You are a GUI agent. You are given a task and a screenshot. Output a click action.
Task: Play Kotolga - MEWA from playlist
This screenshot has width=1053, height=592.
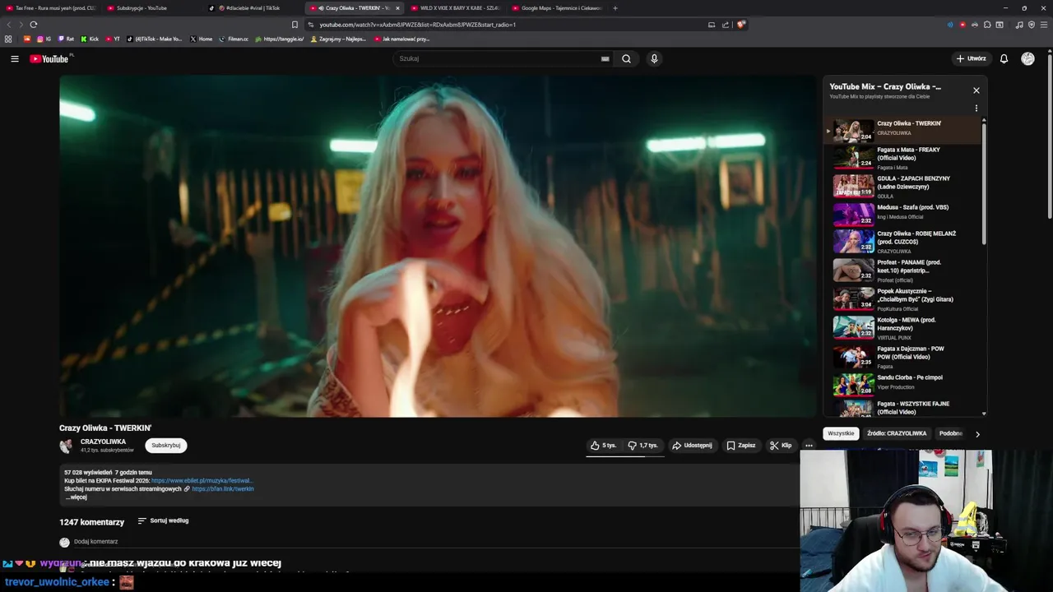(903, 328)
